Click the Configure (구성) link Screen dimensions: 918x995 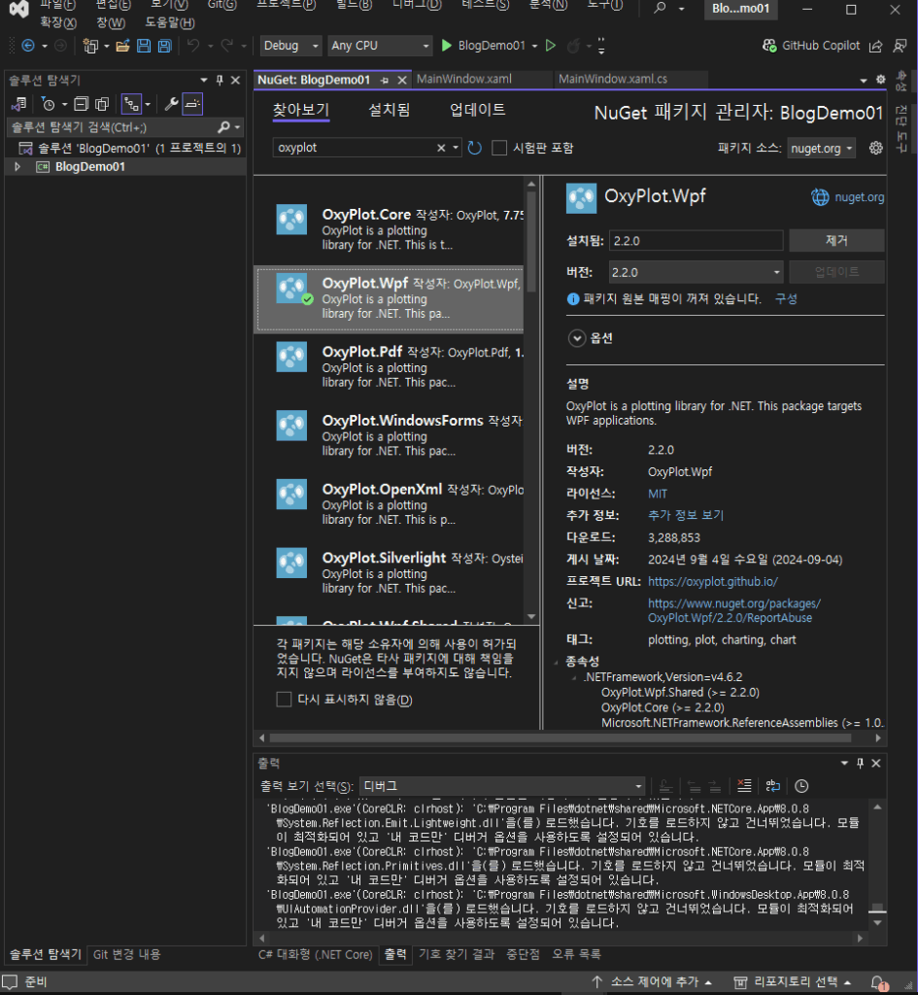click(786, 299)
